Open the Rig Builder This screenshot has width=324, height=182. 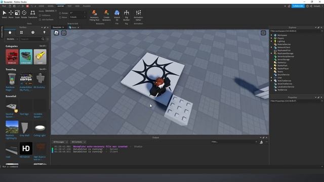(x=127, y=15)
